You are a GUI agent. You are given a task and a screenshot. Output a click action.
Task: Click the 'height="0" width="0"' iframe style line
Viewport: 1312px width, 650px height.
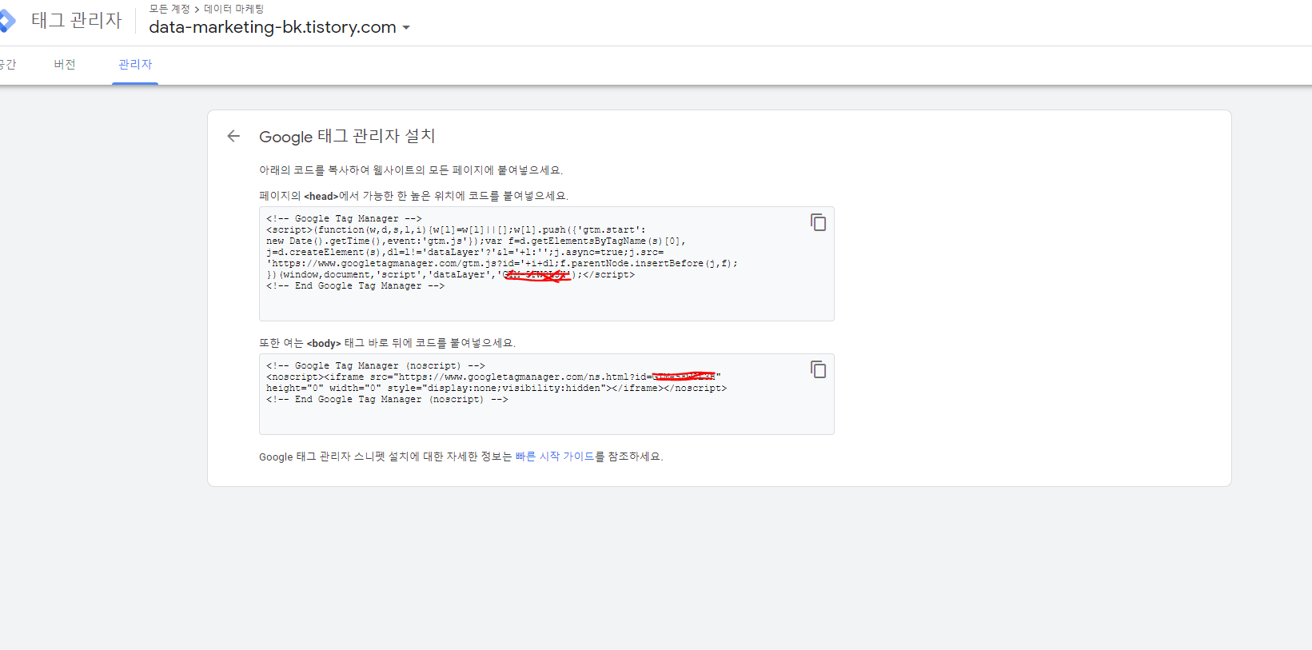(x=496, y=389)
